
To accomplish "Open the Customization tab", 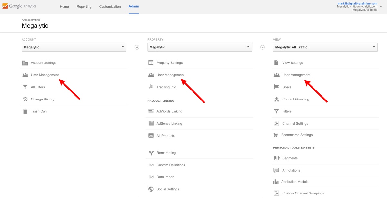I will pyautogui.click(x=110, y=7).
